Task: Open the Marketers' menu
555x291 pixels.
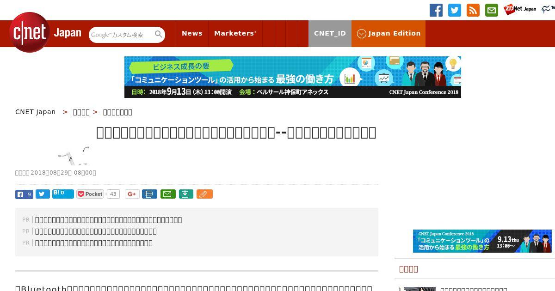Action: pos(235,33)
